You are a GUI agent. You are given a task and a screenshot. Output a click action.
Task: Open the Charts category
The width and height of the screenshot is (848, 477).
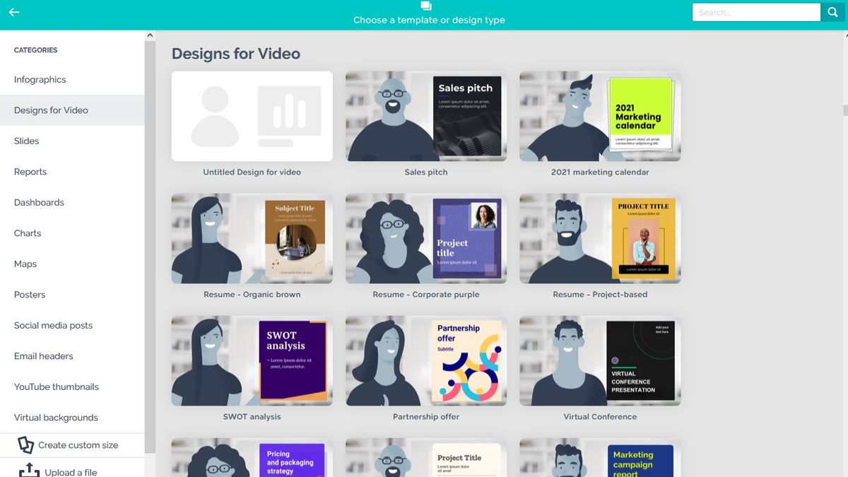point(28,232)
